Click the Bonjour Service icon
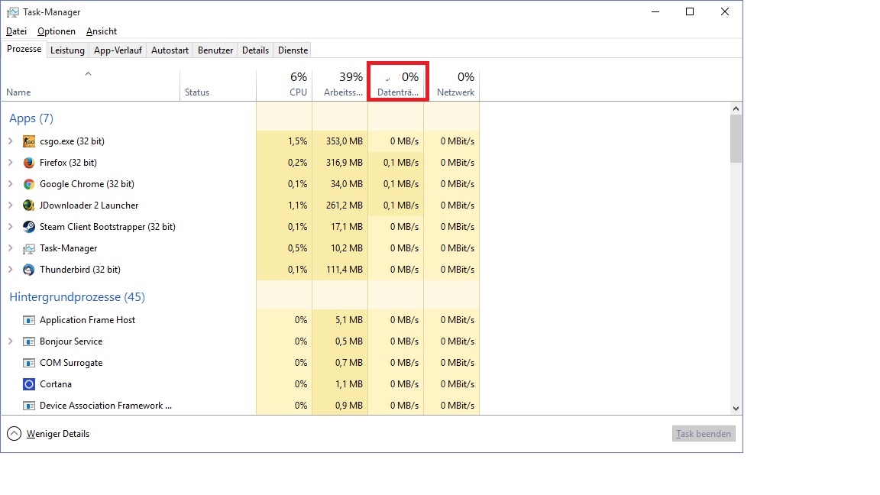The image size is (880, 495). point(28,341)
